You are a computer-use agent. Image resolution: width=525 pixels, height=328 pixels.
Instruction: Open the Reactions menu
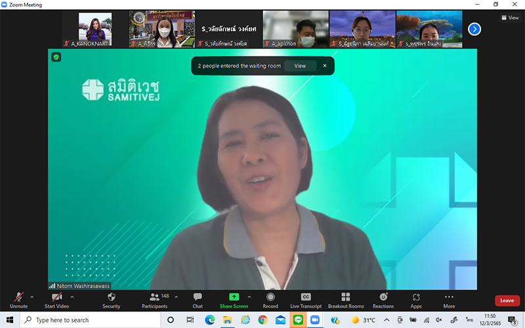(x=383, y=300)
